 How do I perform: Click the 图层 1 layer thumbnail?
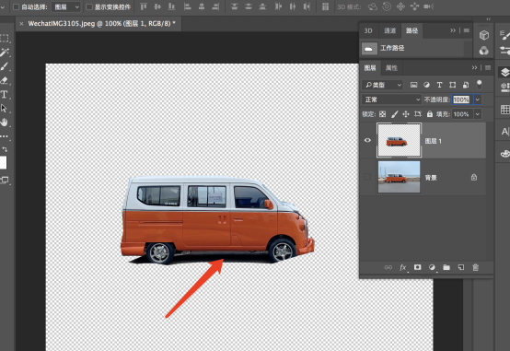pyautogui.click(x=400, y=141)
